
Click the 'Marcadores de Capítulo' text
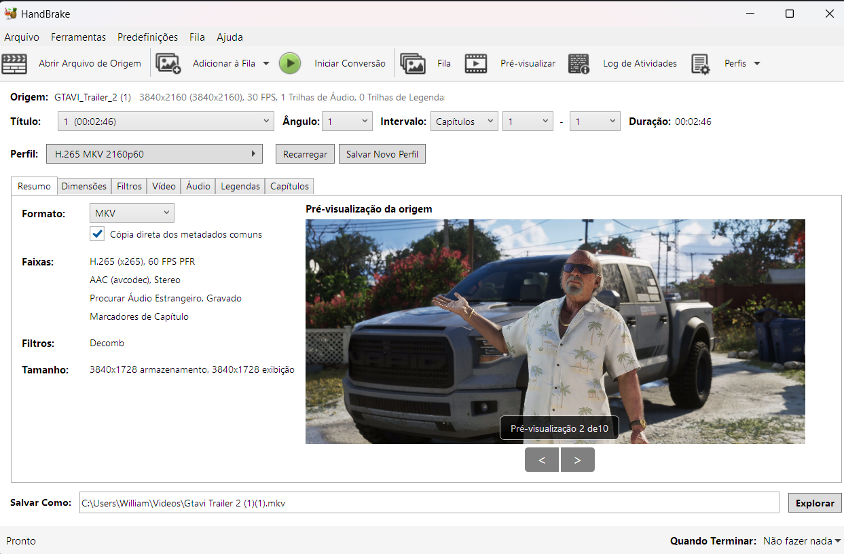139,316
